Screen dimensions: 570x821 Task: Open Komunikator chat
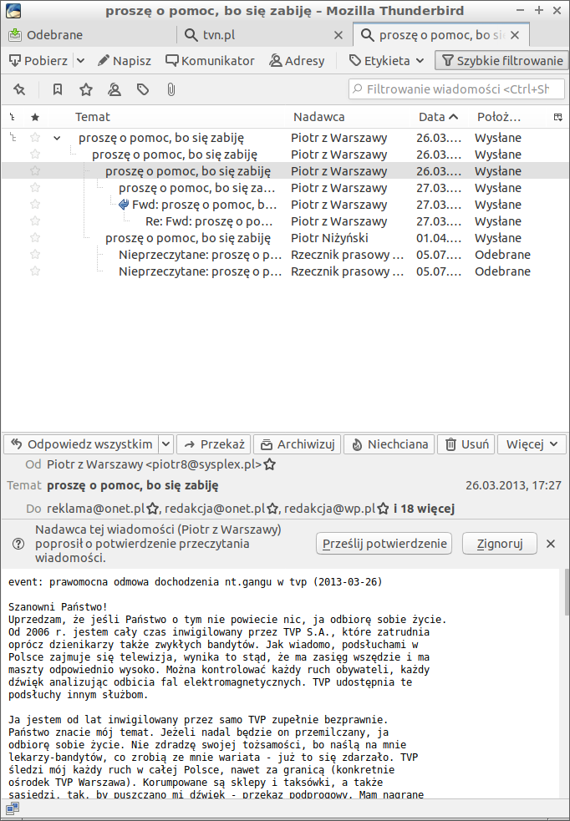click(x=210, y=61)
